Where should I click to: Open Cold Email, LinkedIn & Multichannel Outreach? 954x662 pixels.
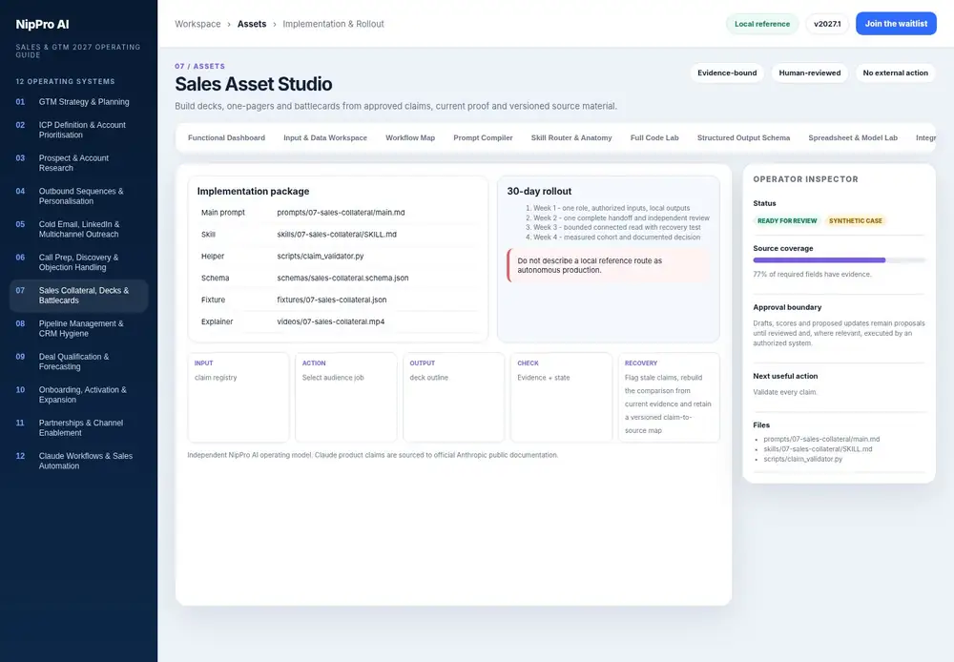pos(78,229)
